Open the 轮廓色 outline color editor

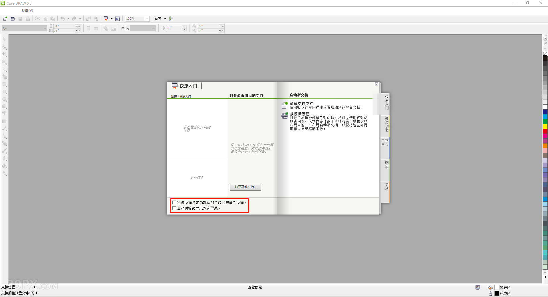(x=497, y=293)
